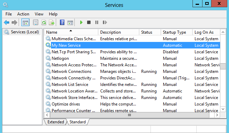Image resolution: width=229 pixels, height=133 pixels.
Task: Select the My New Service row
Action: pyautogui.click(x=132, y=45)
